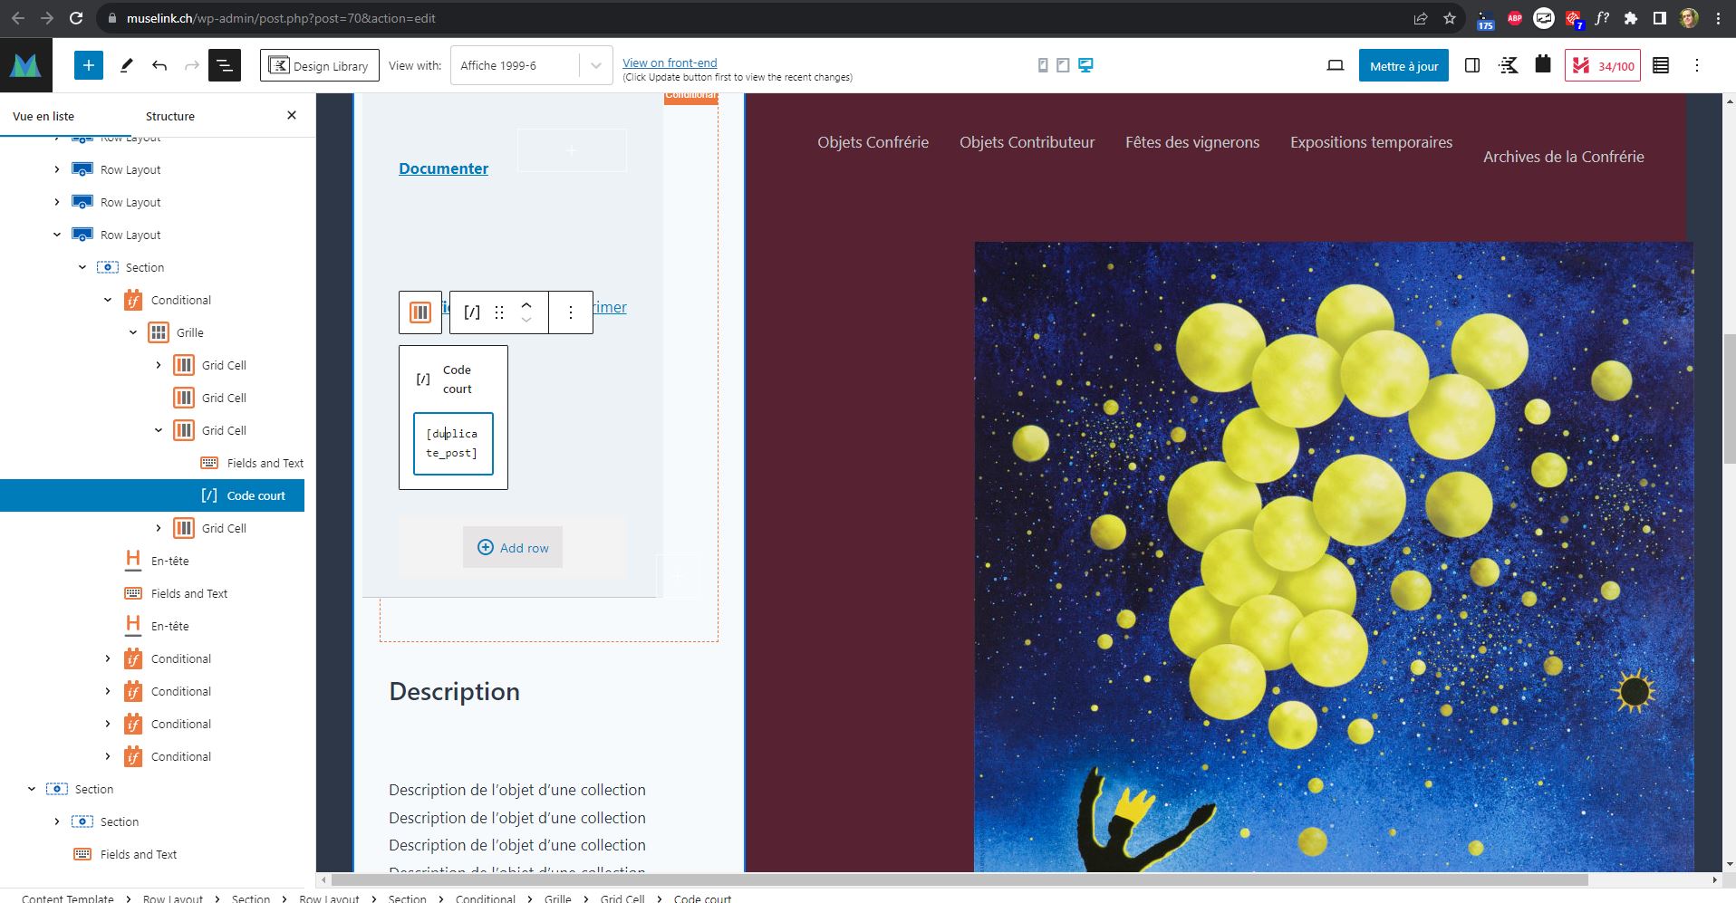The width and height of the screenshot is (1736, 903).
Task: Switch to tablet preview device icon
Action: pyautogui.click(x=1063, y=65)
